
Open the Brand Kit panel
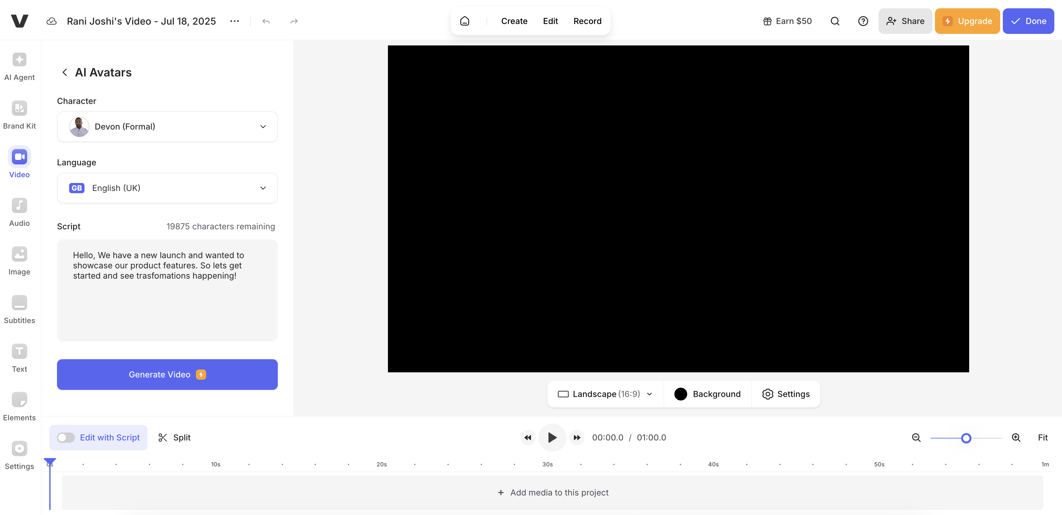20,115
